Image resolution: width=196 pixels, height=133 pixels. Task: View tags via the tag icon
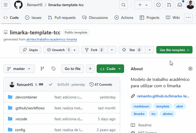[x=54, y=69]
